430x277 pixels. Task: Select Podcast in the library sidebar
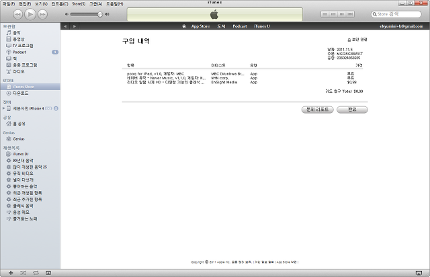[30, 52]
